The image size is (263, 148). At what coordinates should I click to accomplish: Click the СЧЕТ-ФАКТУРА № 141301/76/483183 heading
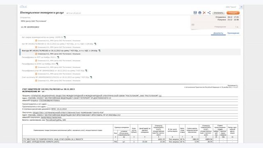(x=48, y=89)
